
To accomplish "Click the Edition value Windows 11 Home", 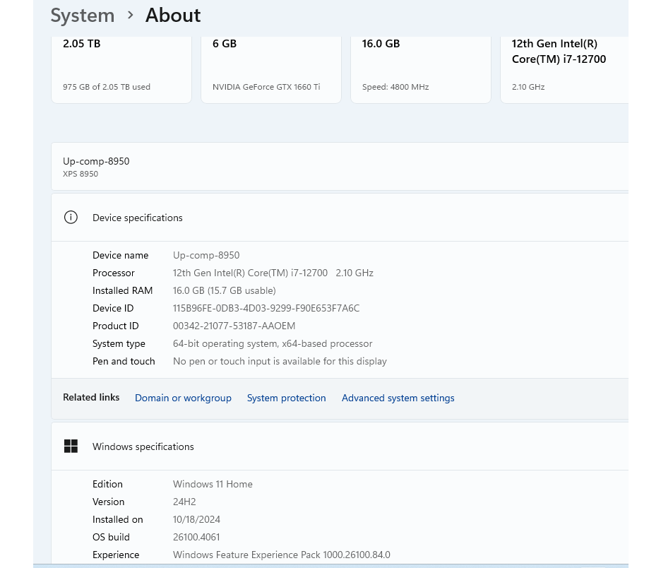I will click(213, 484).
